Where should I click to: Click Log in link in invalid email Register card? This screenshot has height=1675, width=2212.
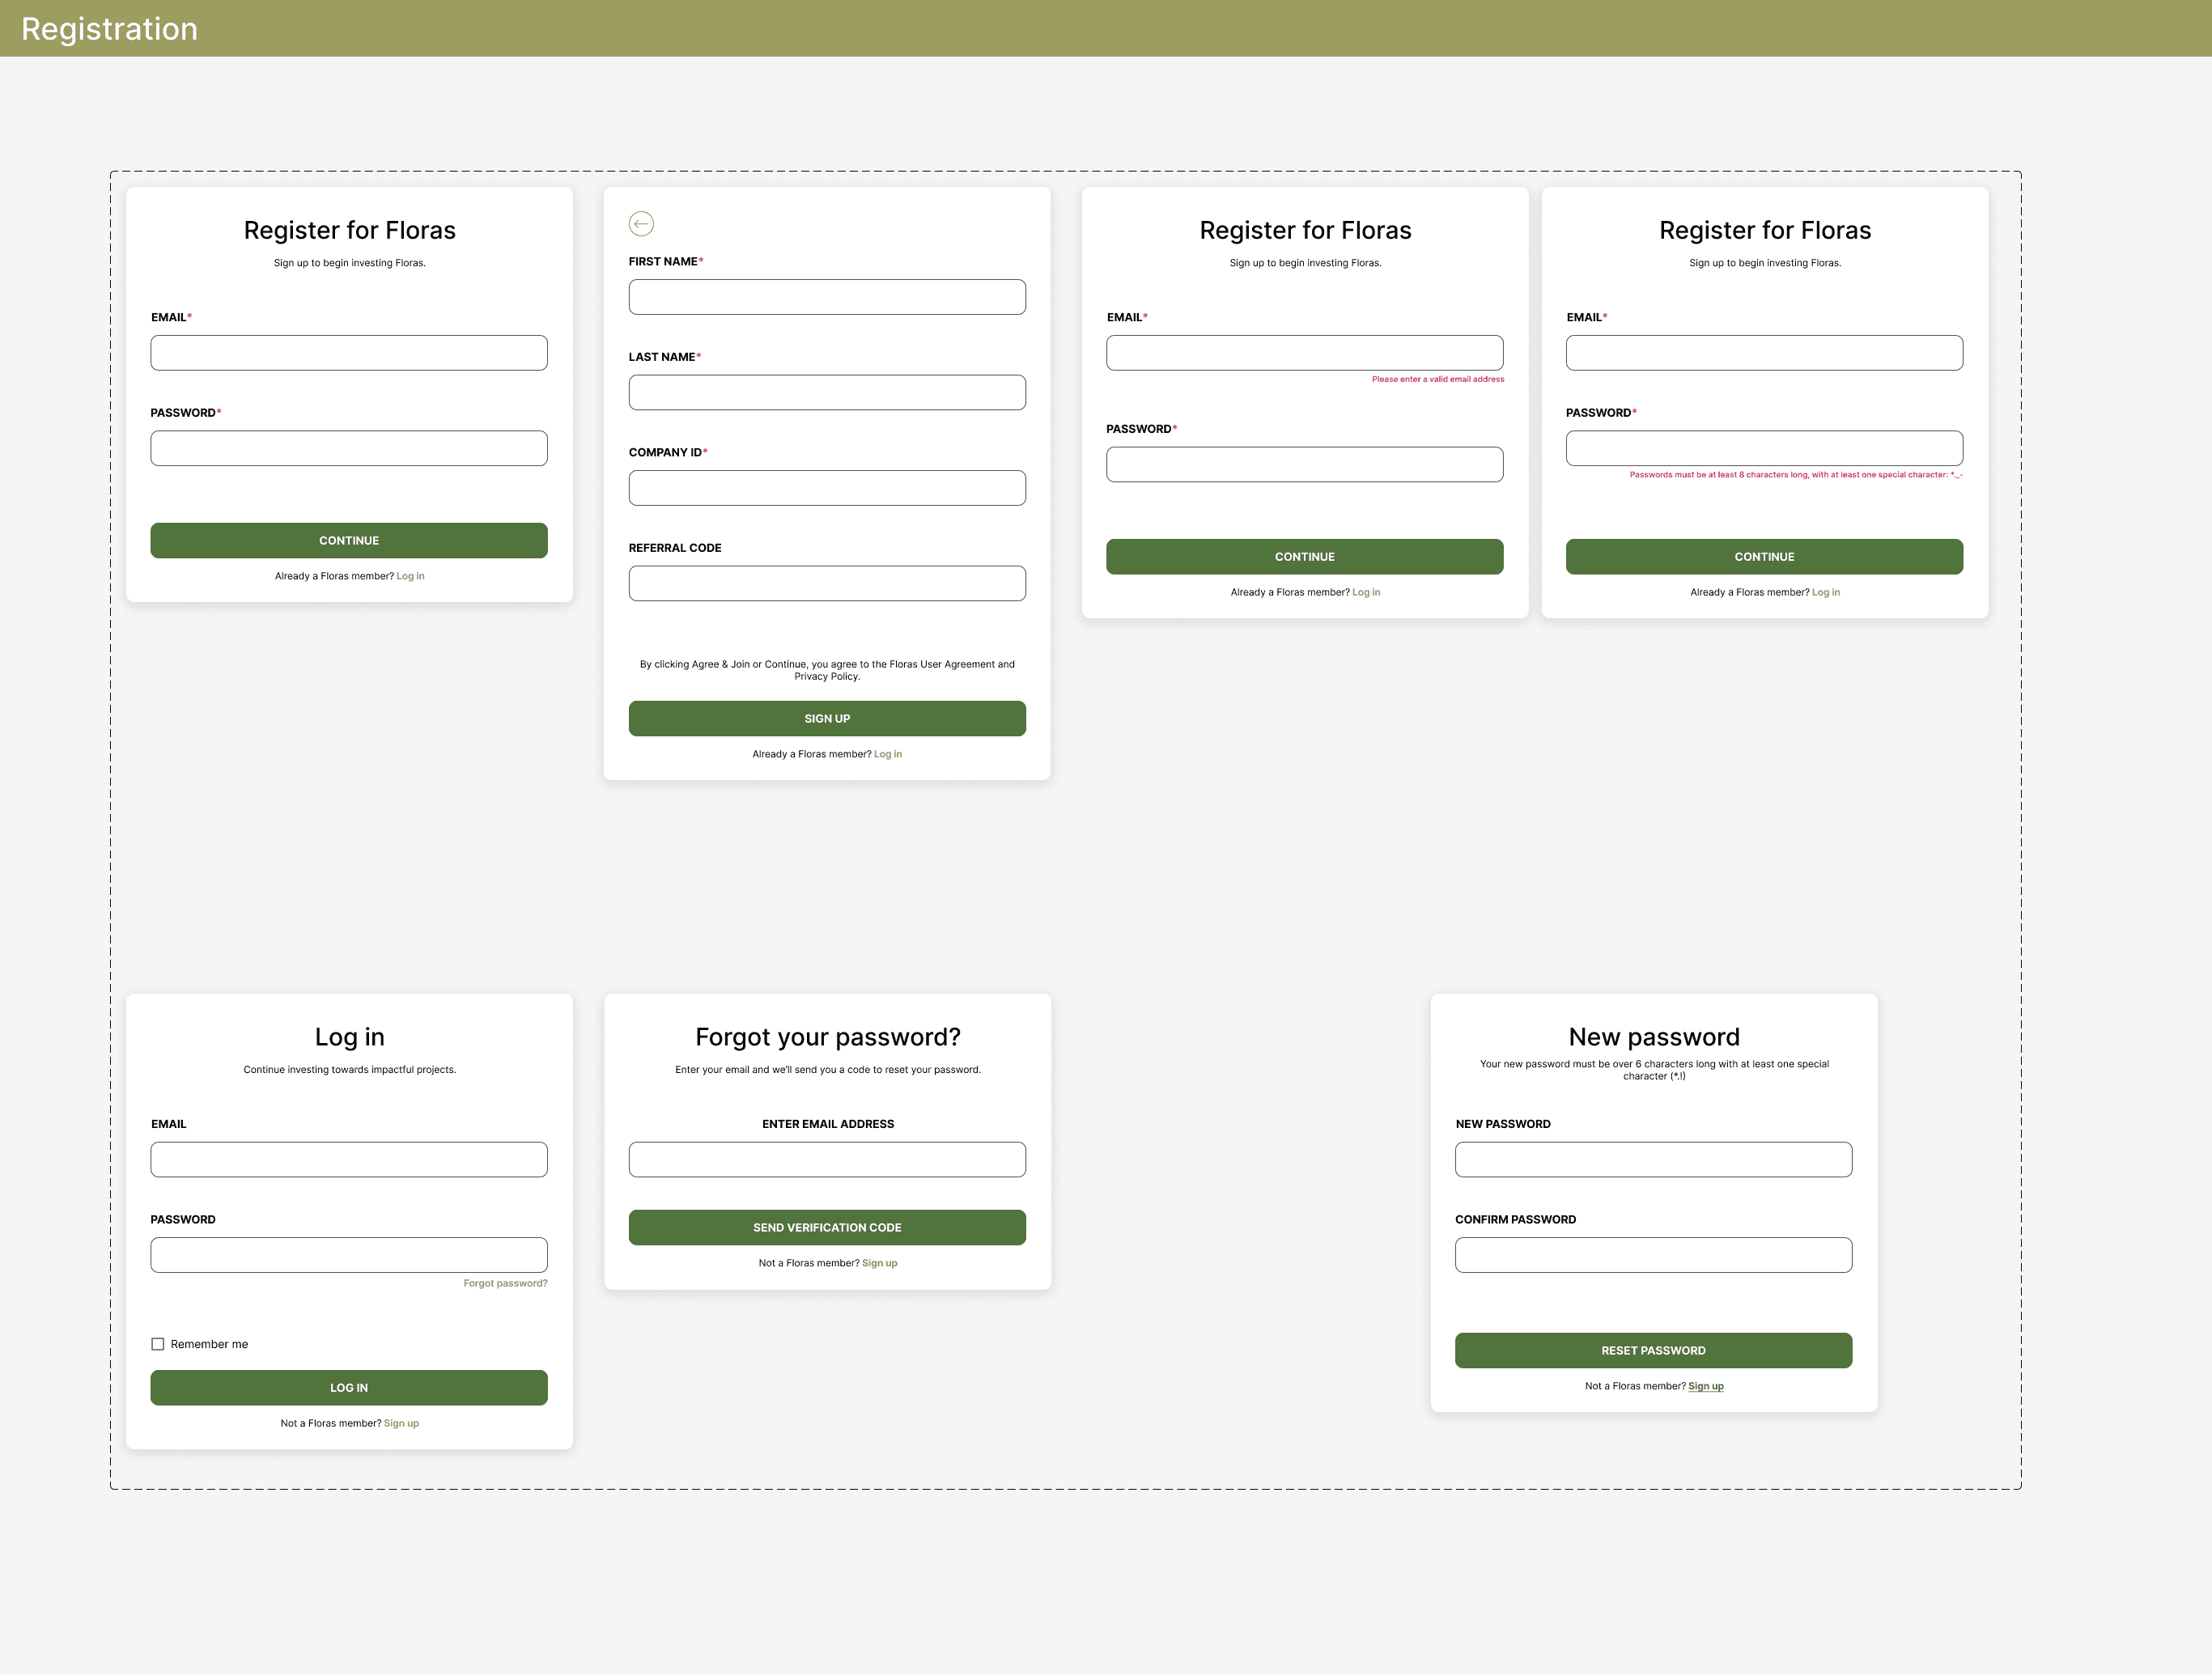click(1366, 592)
